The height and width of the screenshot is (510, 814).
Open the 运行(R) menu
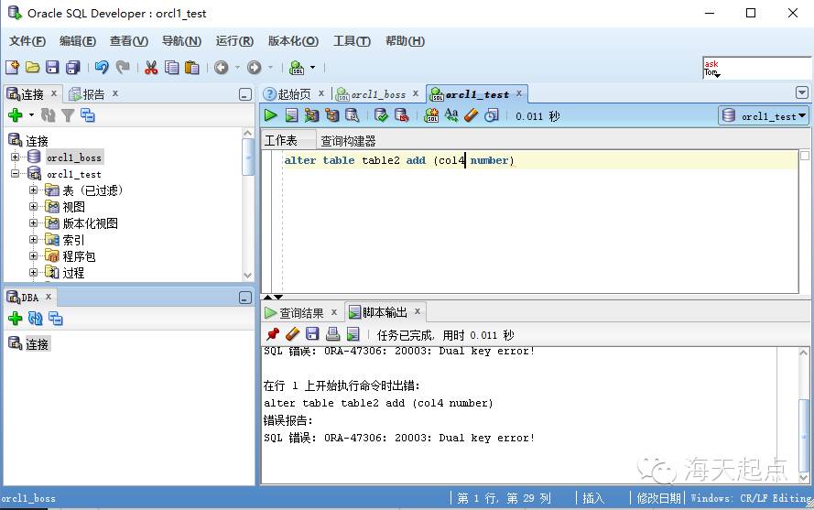(x=234, y=41)
